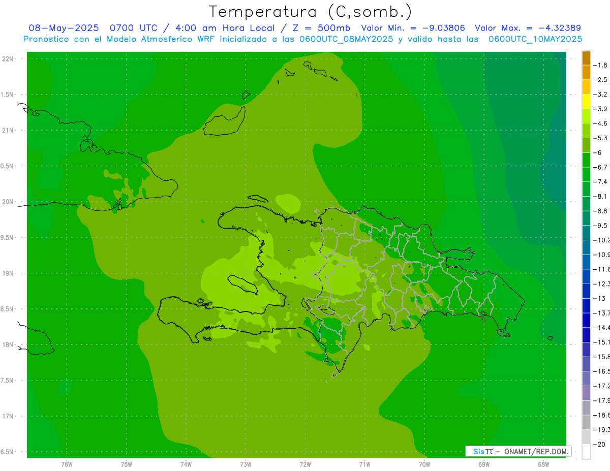Click the '71W' longitude label
610x471 pixels.
[x=364, y=464]
